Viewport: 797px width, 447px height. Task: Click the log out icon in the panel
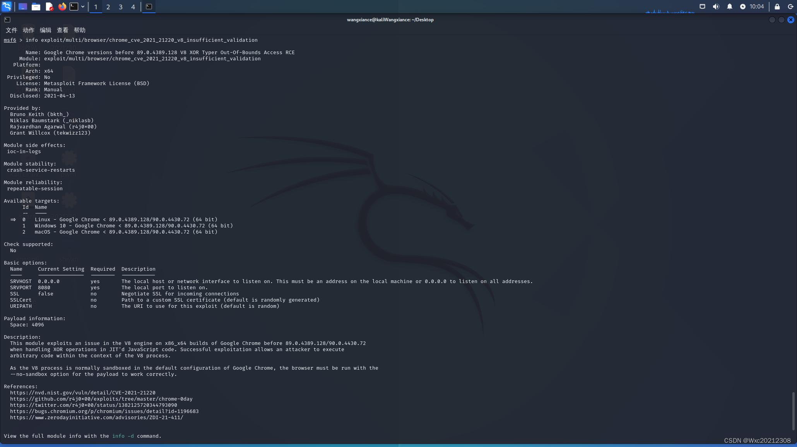point(790,7)
